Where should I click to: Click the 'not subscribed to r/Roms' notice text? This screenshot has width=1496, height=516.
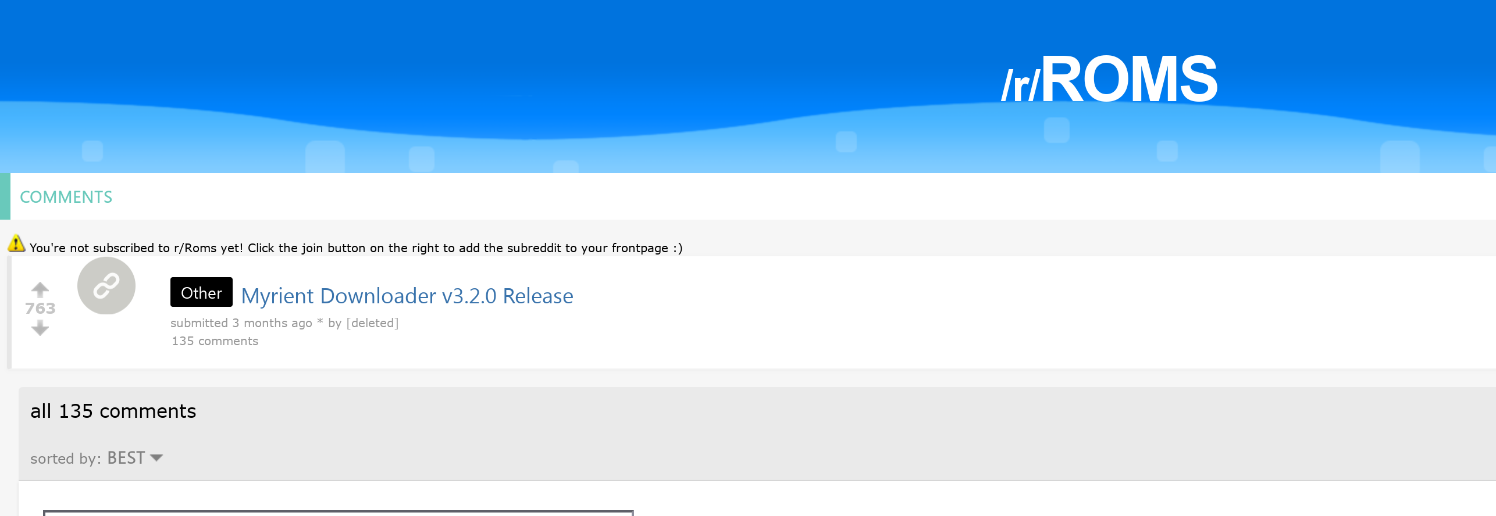coord(356,248)
